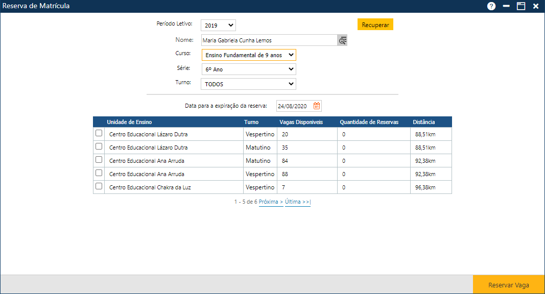Click the expiration date input field
Image resolution: width=545 pixels, height=294 pixels.
pos(293,106)
